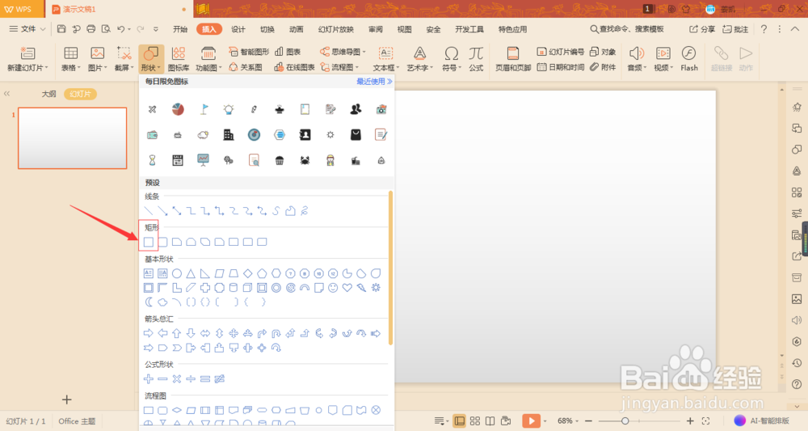The width and height of the screenshot is (808, 431).
Task: Select the crescent moon shape
Action: point(149,302)
